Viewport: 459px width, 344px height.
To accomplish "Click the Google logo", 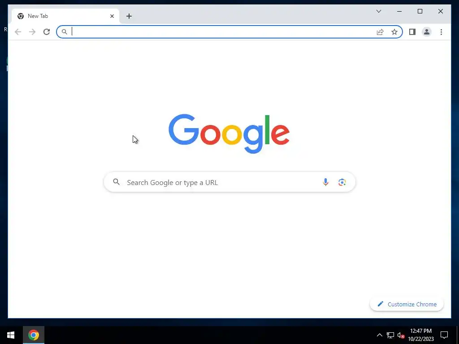I will [229, 133].
